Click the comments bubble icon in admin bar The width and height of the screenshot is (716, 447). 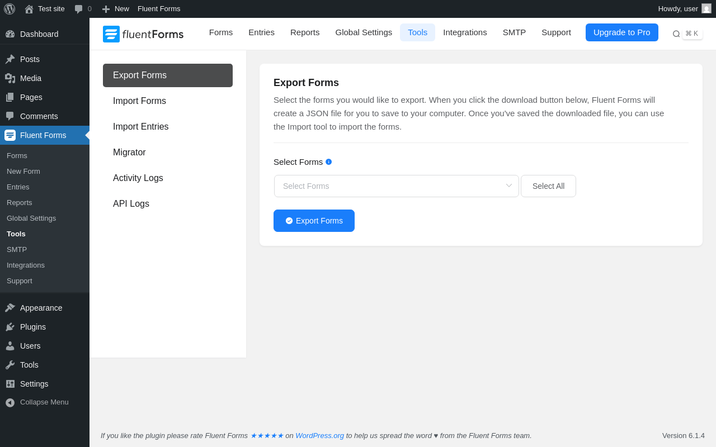tap(79, 9)
